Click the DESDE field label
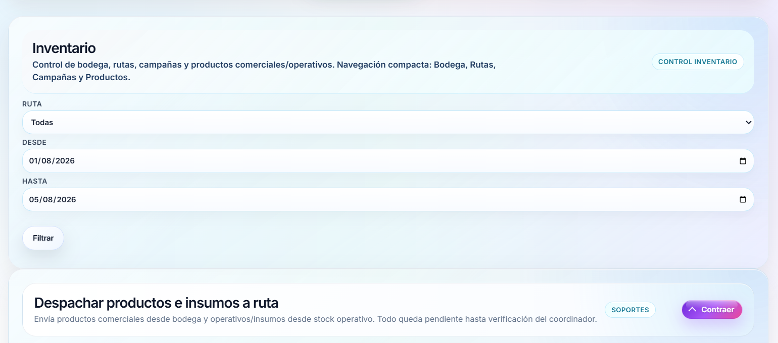 tap(34, 142)
